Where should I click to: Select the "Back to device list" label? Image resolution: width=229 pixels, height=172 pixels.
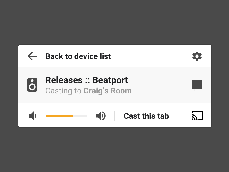point(78,56)
